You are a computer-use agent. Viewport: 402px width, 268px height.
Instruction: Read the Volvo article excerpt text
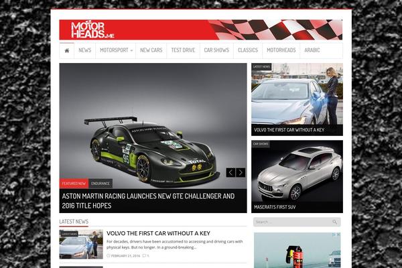175,245
